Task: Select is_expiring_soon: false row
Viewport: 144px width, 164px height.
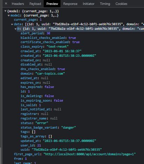Action: tap(42, 101)
